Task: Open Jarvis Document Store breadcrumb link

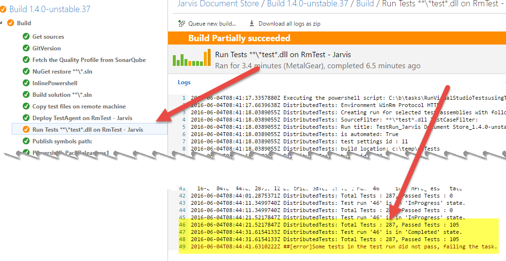Action: coord(218,3)
